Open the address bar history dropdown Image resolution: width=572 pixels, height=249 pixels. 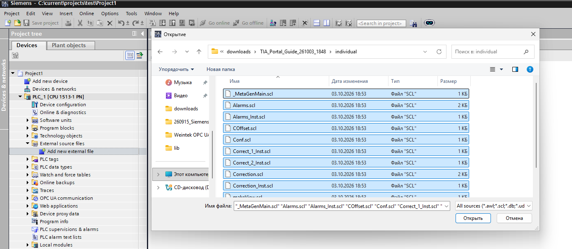(425, 52)
